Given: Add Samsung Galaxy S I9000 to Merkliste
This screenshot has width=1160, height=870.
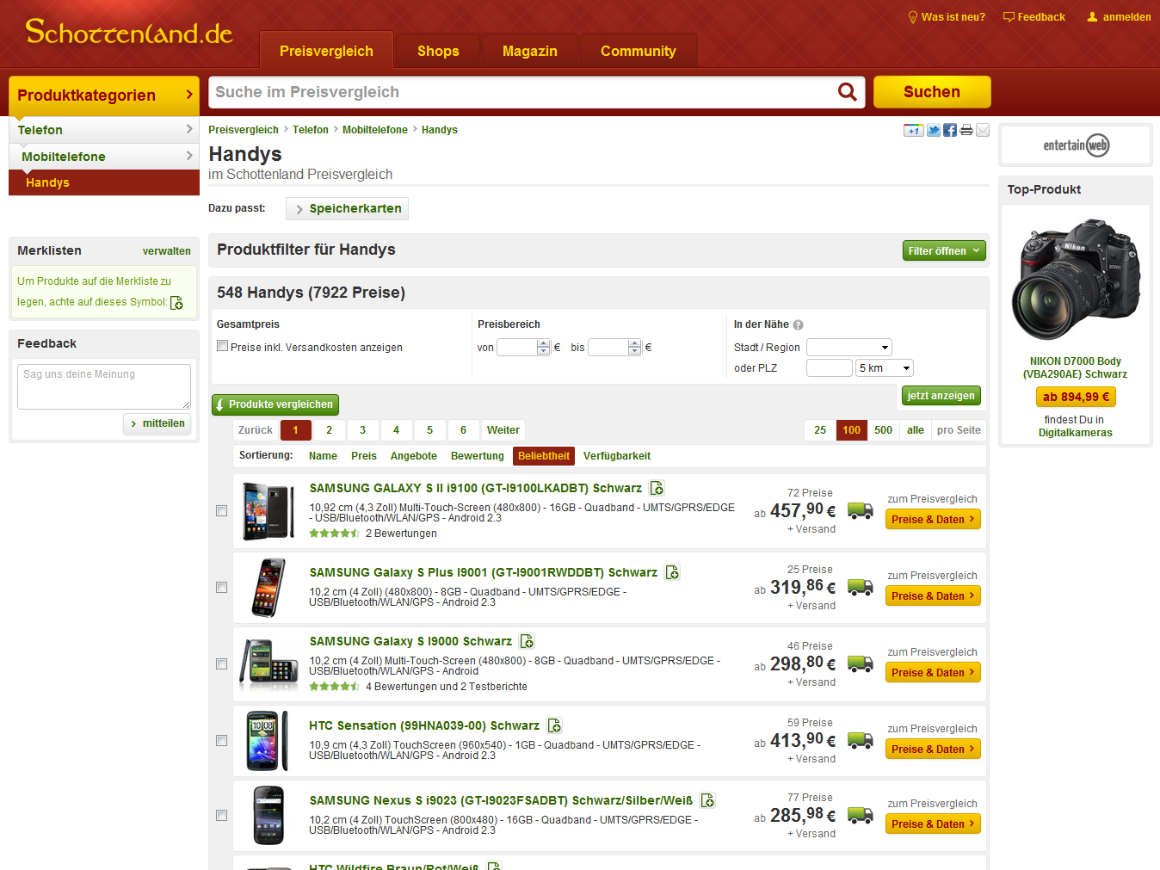Looking at the screenshot, I should [527, 641].
